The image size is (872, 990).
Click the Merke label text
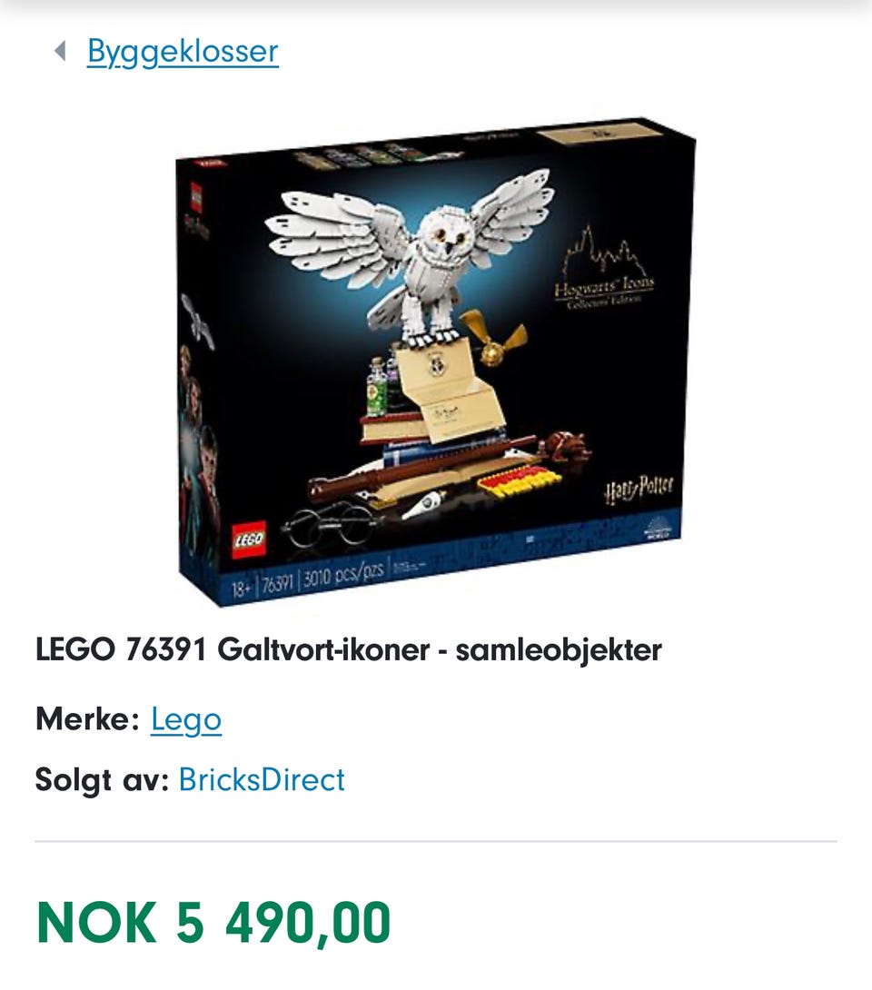coord(87,719)
